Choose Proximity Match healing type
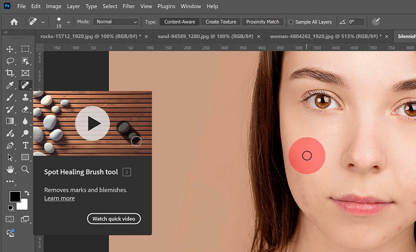416x252 pixels. pyautogui.click(x=263, y=22)
